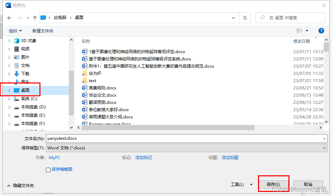Select 下载 folder in navigation pane
This screenshot has width=332, height=196.
[25, 74]
